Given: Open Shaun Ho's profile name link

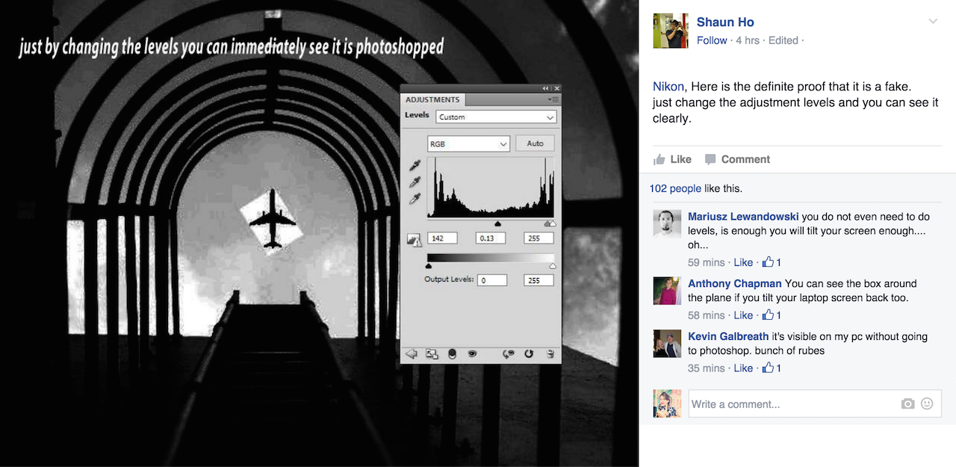Looking at the screenshot, I should 725,22.
